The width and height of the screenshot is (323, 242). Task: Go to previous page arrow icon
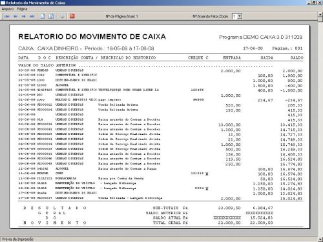point(16,16)
